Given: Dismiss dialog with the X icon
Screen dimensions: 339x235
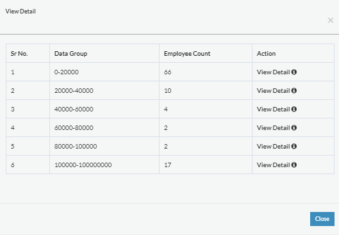Looking at the screenshot, I should click(x=331, y=20).
